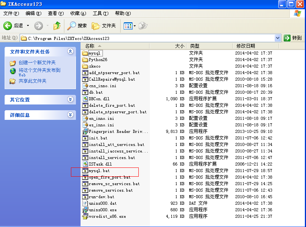The image size is (306, 227).
Task: Select add_ntpserver_port.bat file icon
Action: (85, 73)
